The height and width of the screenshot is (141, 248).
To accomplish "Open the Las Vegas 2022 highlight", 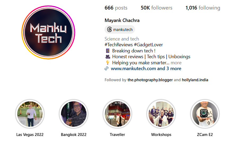I will (30, 114).
